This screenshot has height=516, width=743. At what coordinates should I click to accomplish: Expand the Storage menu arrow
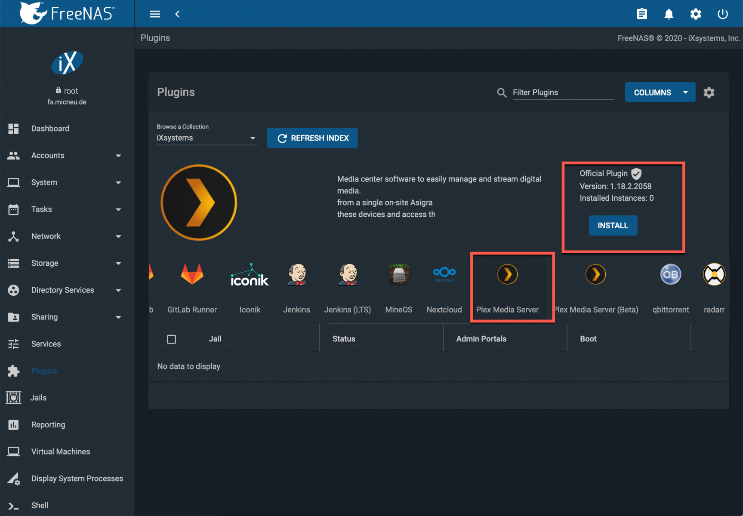point(118,263)
